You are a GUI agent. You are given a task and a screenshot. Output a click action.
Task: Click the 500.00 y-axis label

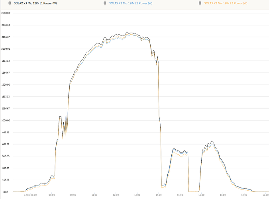6,156
